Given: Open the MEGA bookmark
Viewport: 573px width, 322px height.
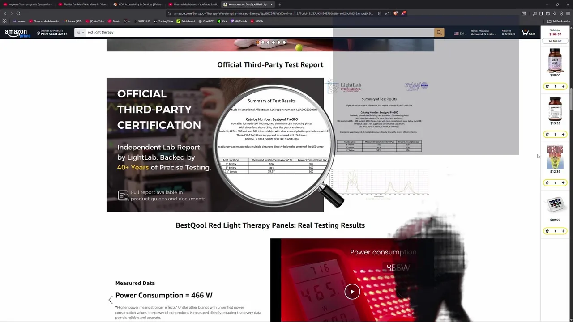Looking at the screenshot, I should tap(257, 21).
